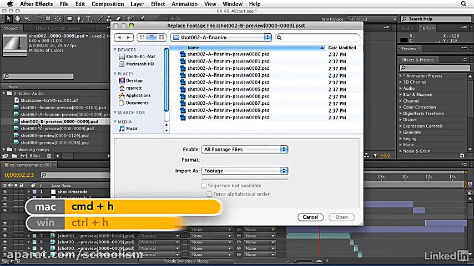Open the Layer menu
This screenshot has width=474, height=266.
tap(137, 4)
